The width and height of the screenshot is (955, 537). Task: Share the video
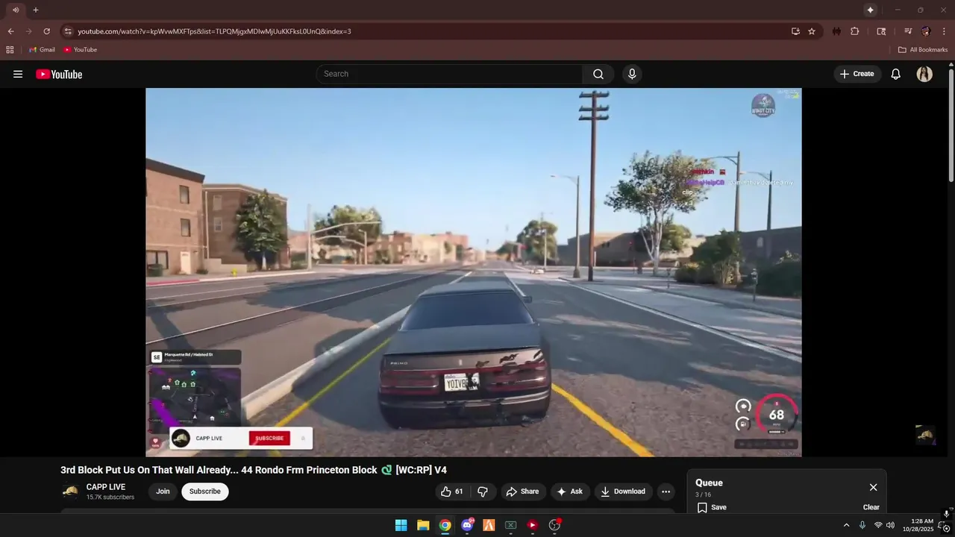pyautogui.click(x=522, y=492)
